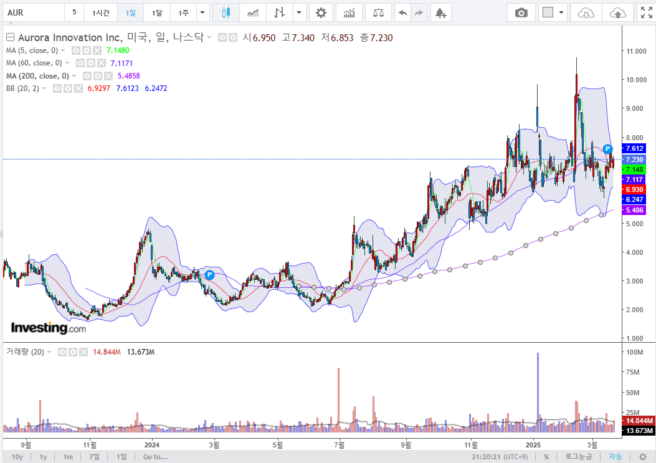This screenshot has width=656, height=463.
Task: Open dropdown beside the layout square button
Action: [x=561, y=13]
